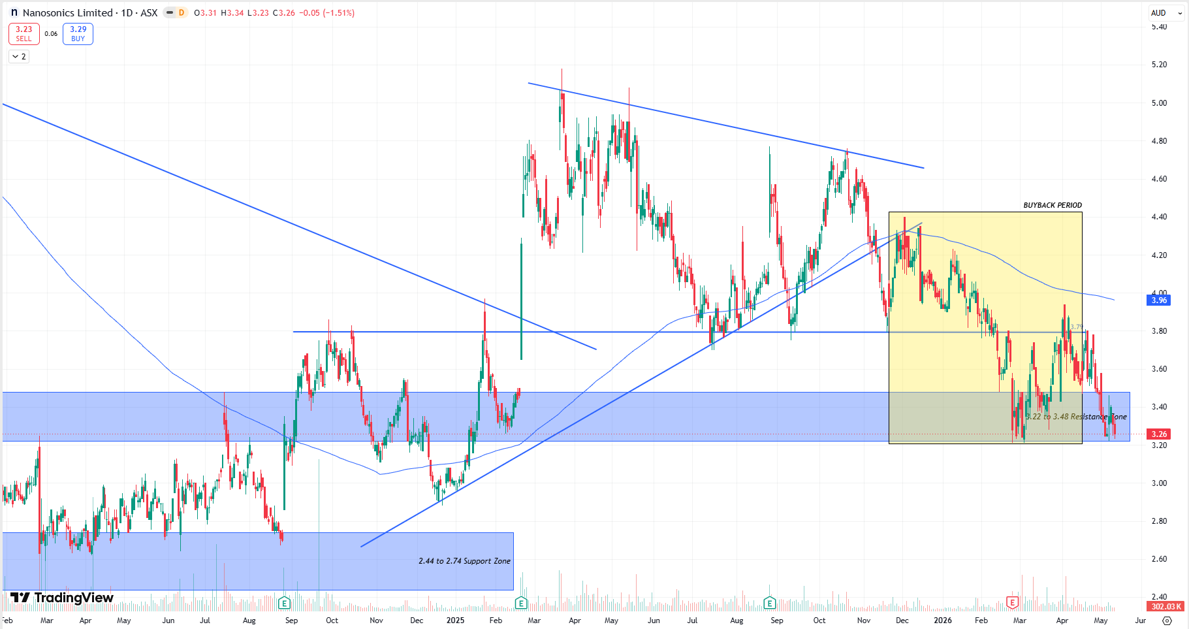Click the earnings marker near Feb 2025
Screen dimensions: 1189x629
pos(520,602)
